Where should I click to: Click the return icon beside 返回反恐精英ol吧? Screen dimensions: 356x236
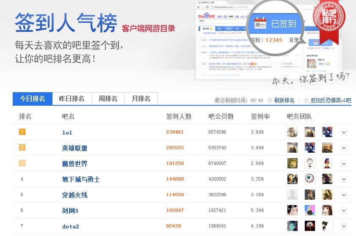point(306,100)
